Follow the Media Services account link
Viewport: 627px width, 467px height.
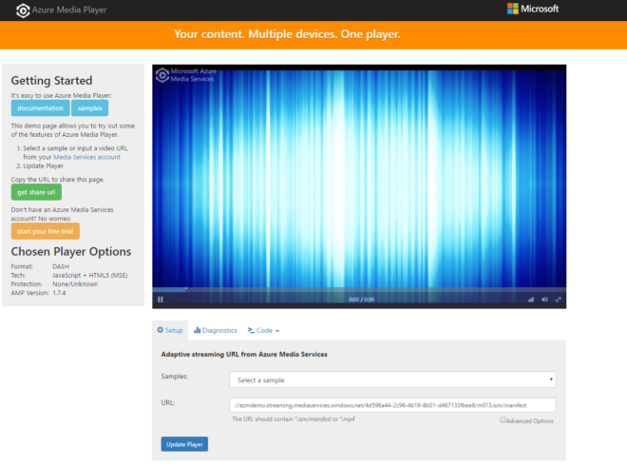pyautogui.click(x=86, y=157)
